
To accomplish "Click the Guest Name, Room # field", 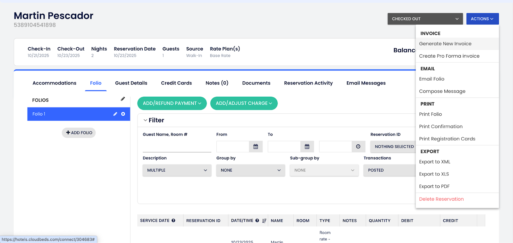I will (x=177, y=147).
